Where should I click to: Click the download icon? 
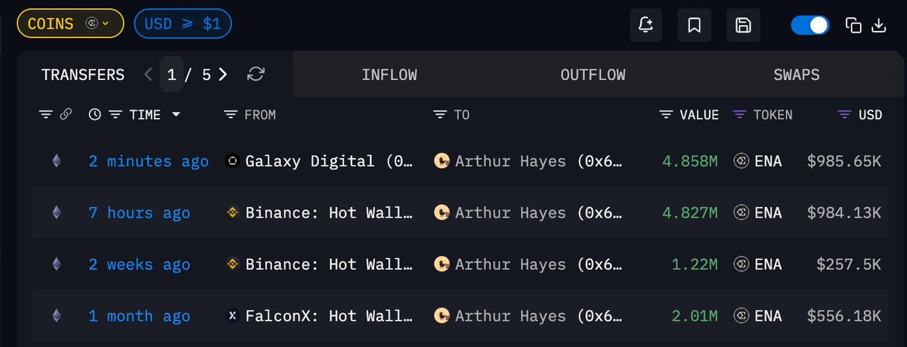(879, 25)
